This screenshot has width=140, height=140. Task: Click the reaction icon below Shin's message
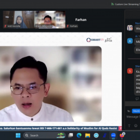[137, 99]
